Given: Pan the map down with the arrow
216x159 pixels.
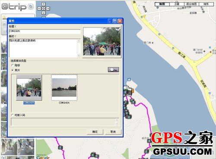Looking at the screenshot, I should coord(44,13).
